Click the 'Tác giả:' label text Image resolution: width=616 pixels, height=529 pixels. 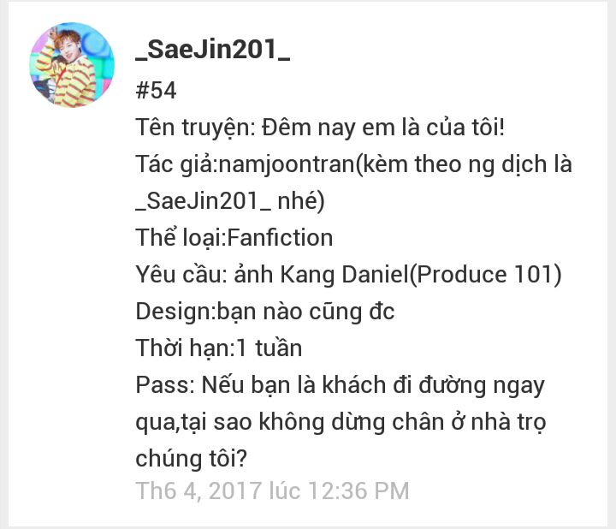(x=176, y=164)
